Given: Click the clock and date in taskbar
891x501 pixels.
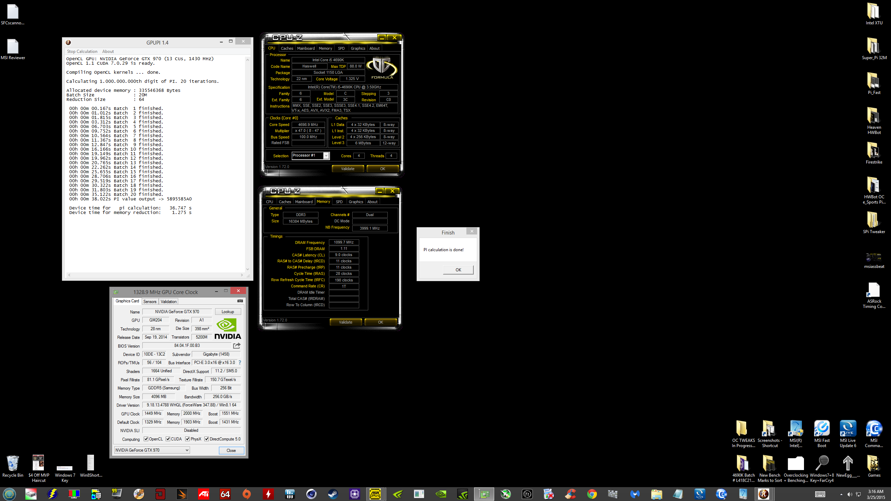Looking at the screenshot, I should coord(876,494).
